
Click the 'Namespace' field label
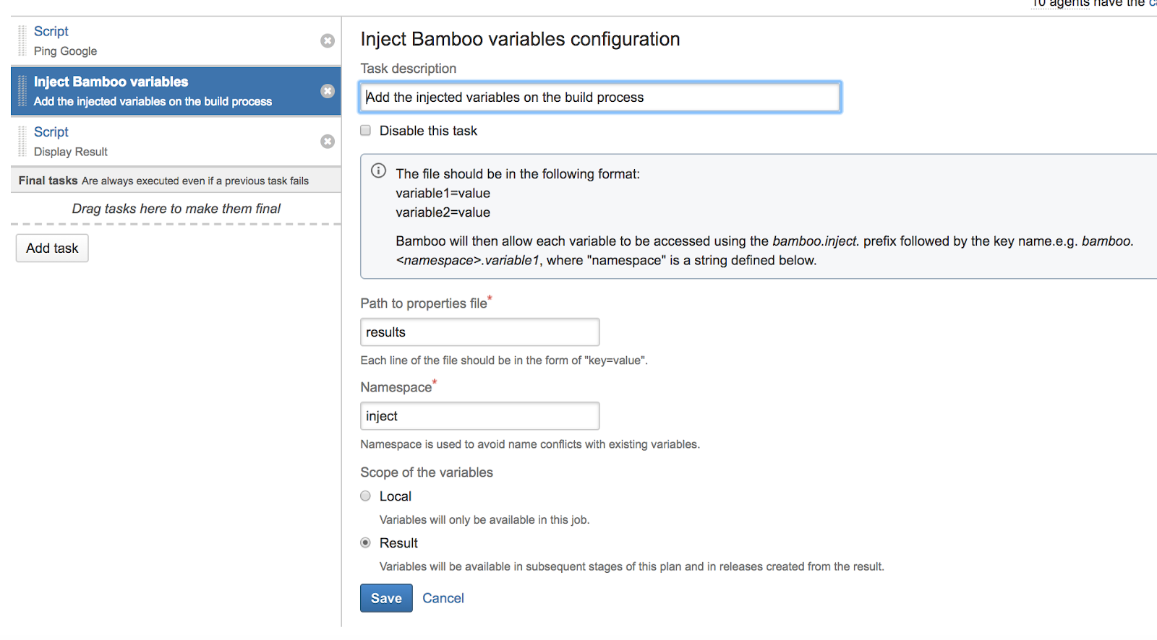[x=396, y=387]
